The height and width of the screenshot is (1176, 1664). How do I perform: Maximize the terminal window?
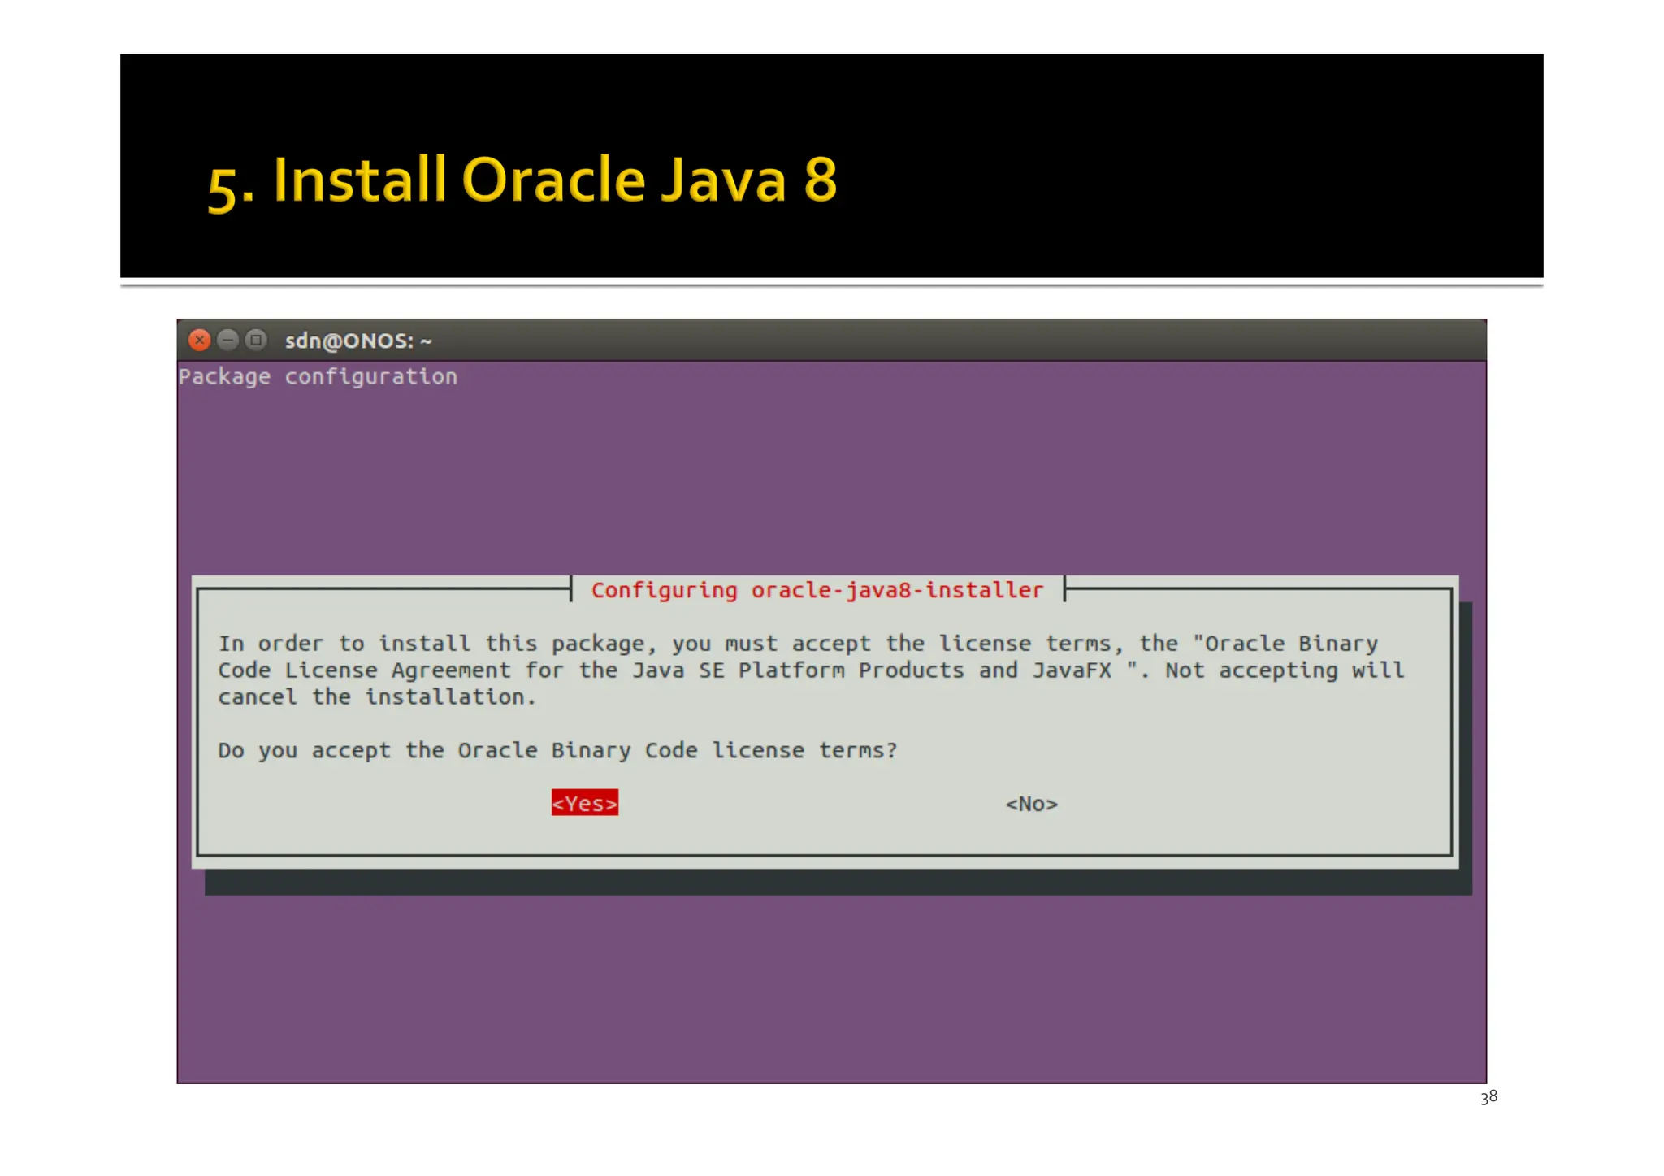click(x=256, y=340)
